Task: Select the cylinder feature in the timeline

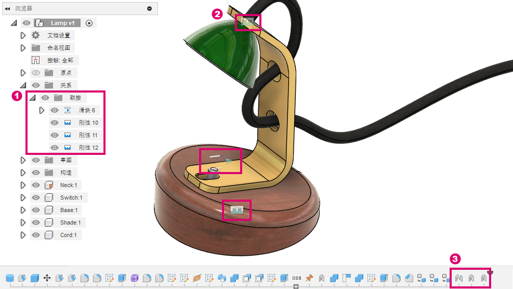Action: click(10, 278)
